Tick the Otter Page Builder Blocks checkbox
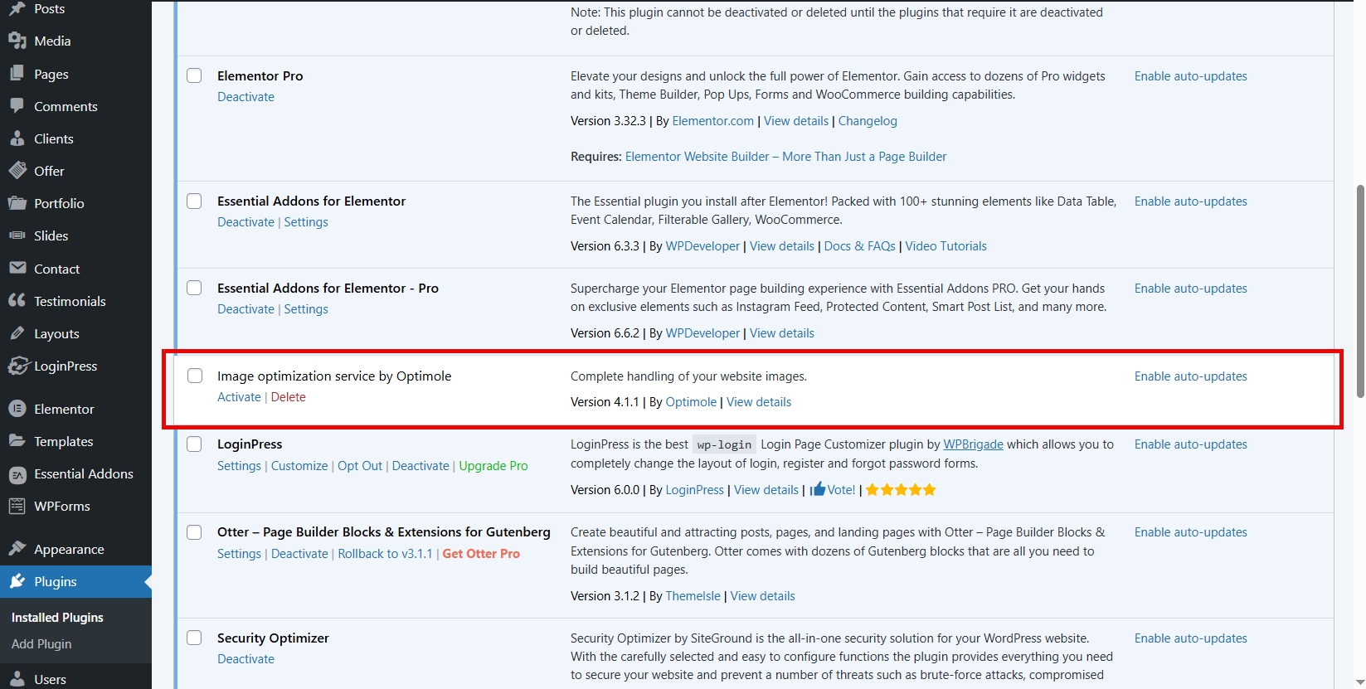This screenshot has width=1366, height=689. pos(194,531)
